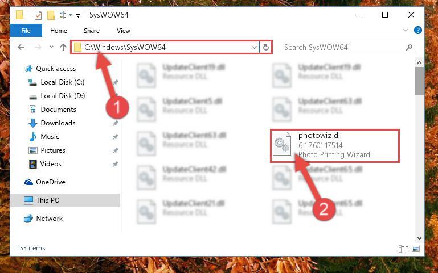This screenshot has height=273, width=438.
Task: Refresh the SysWOW64 folder view
Action: [x=266, y=47]
